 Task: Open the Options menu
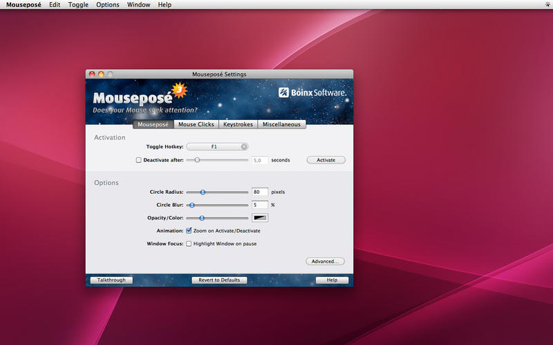click(107, 5)
